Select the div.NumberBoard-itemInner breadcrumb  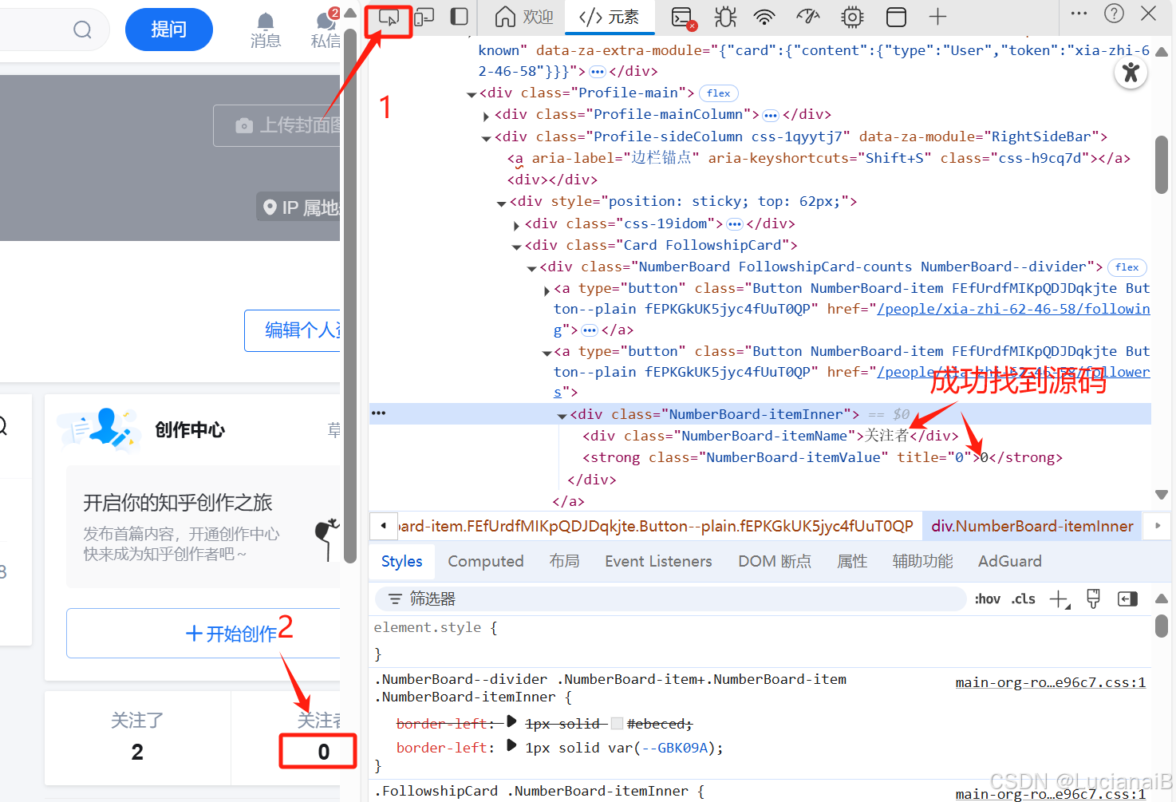tap(1032, 526)
